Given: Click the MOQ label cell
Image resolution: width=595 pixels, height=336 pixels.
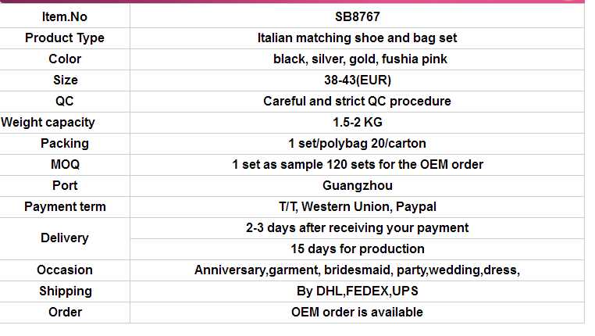Looking at the screenshot, I should click(x=64, y=164).
